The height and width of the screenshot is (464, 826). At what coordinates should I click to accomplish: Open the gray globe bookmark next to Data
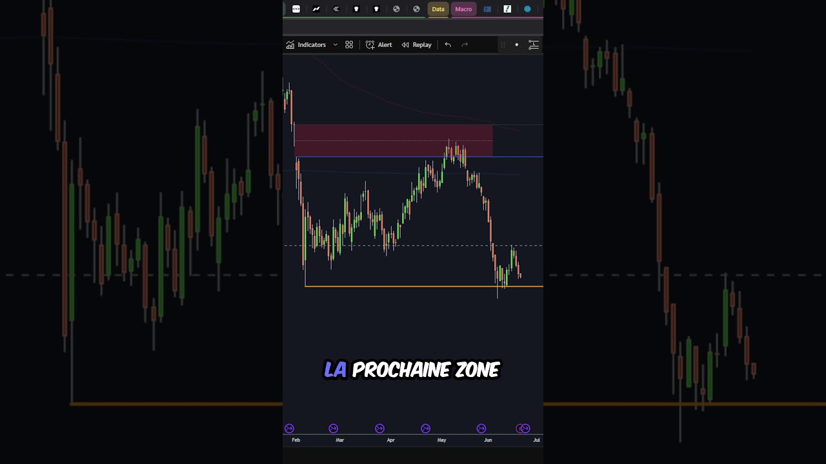(416, 9)
